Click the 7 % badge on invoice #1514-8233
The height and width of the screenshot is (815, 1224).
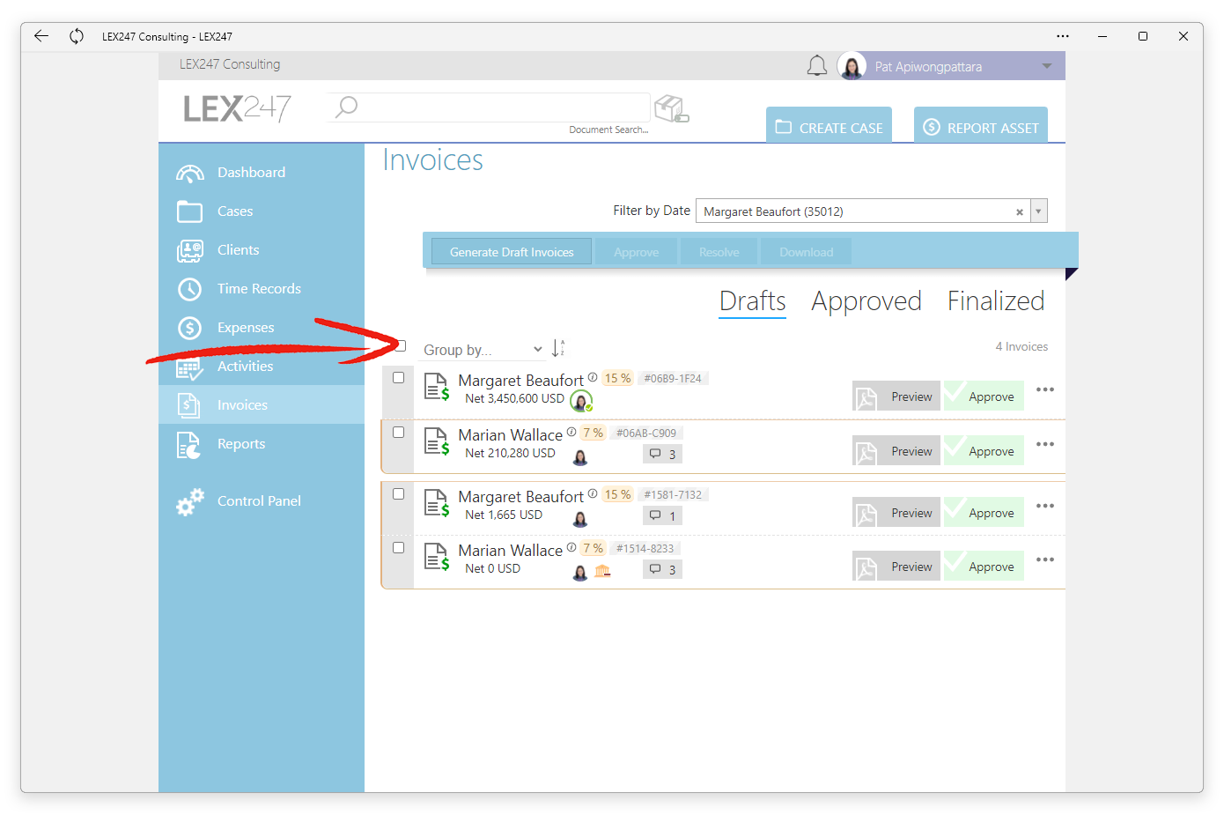[593, 548]
